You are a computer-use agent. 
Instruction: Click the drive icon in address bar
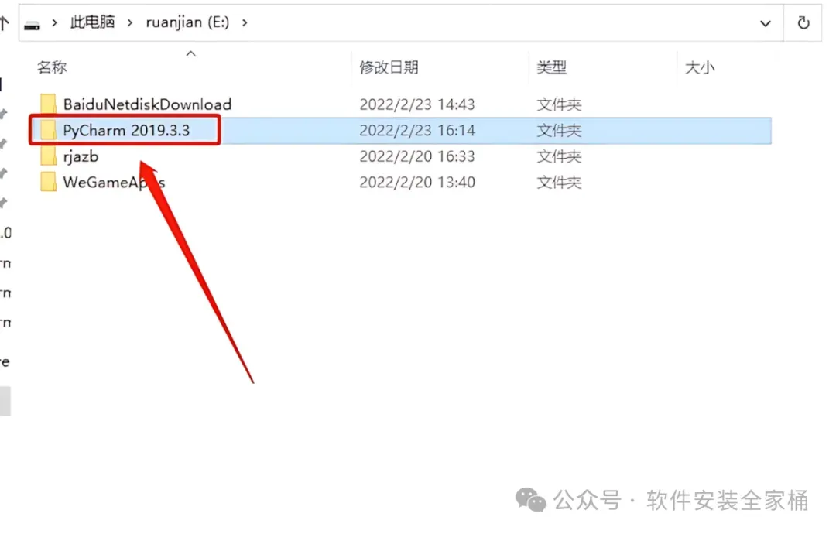[x=32, y=25]
